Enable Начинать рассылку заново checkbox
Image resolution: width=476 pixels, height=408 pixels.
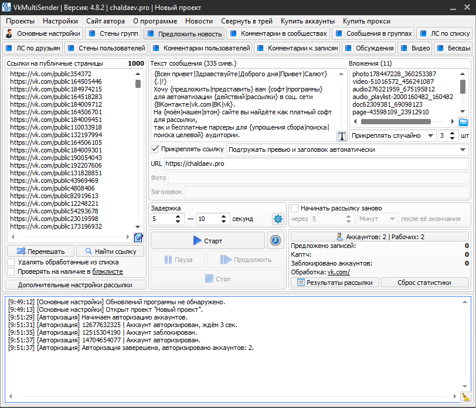(295, 208)
